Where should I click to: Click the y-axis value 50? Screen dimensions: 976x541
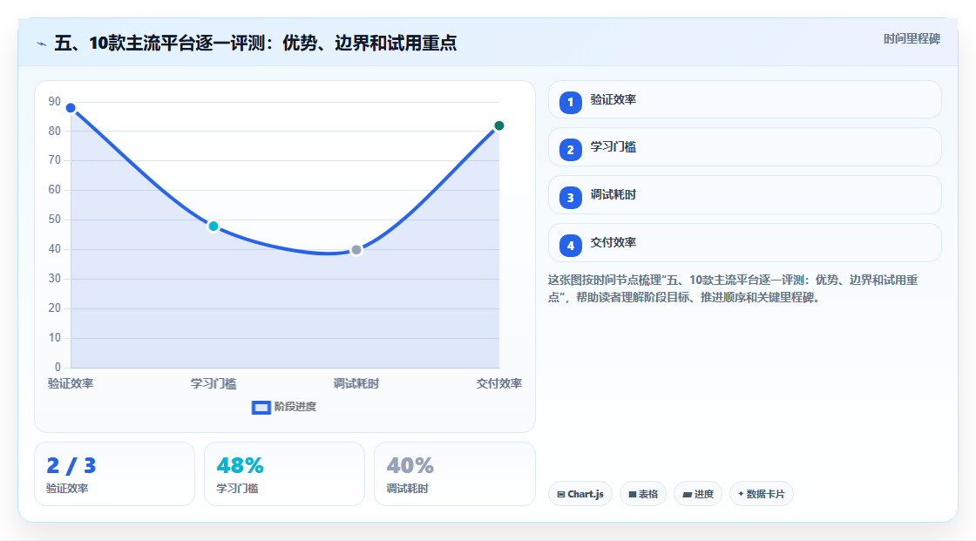click(55, 220)
